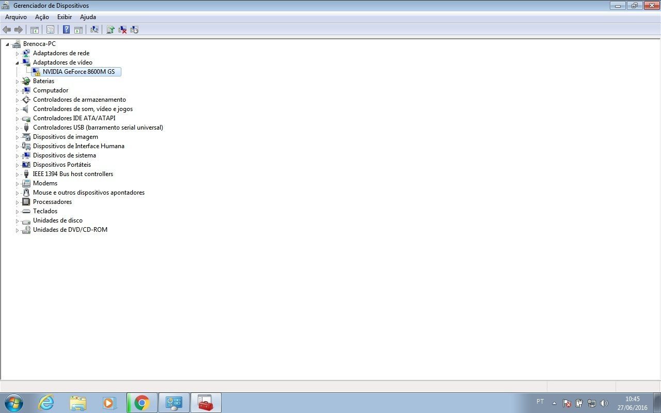661x413 pixels.
Task: Expand Adaptadores de rede arrow
Action: click(x=17, y=54)
